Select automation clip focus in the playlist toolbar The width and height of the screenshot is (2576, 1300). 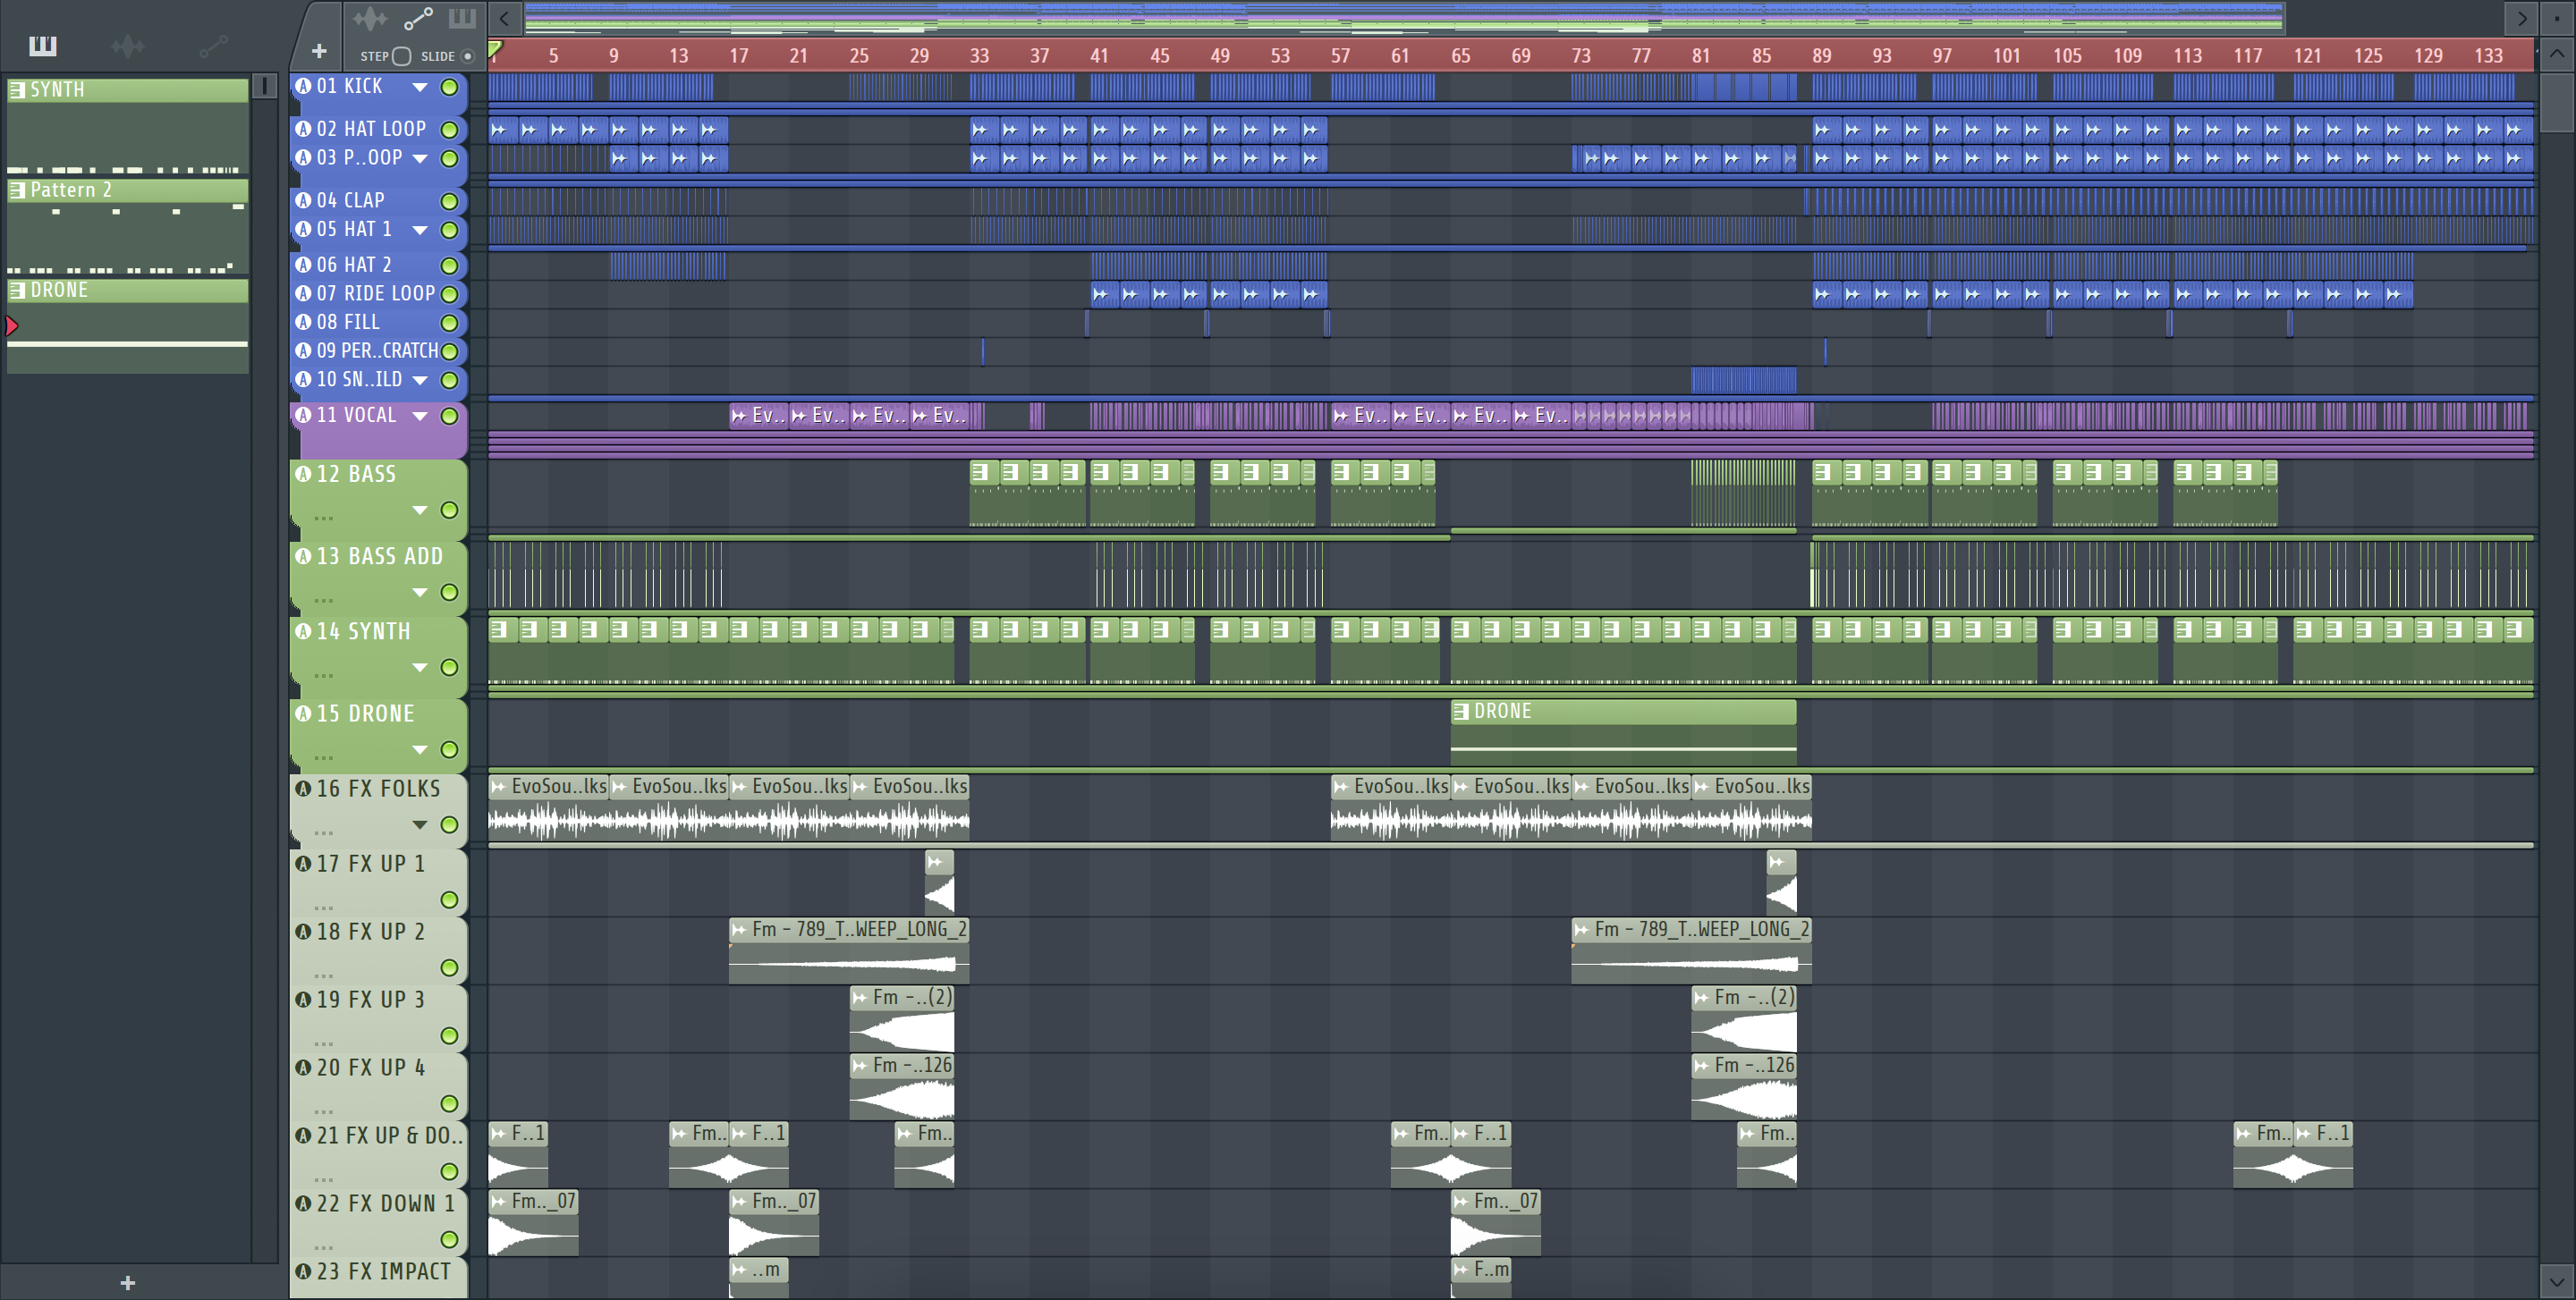tap(418, 18)
